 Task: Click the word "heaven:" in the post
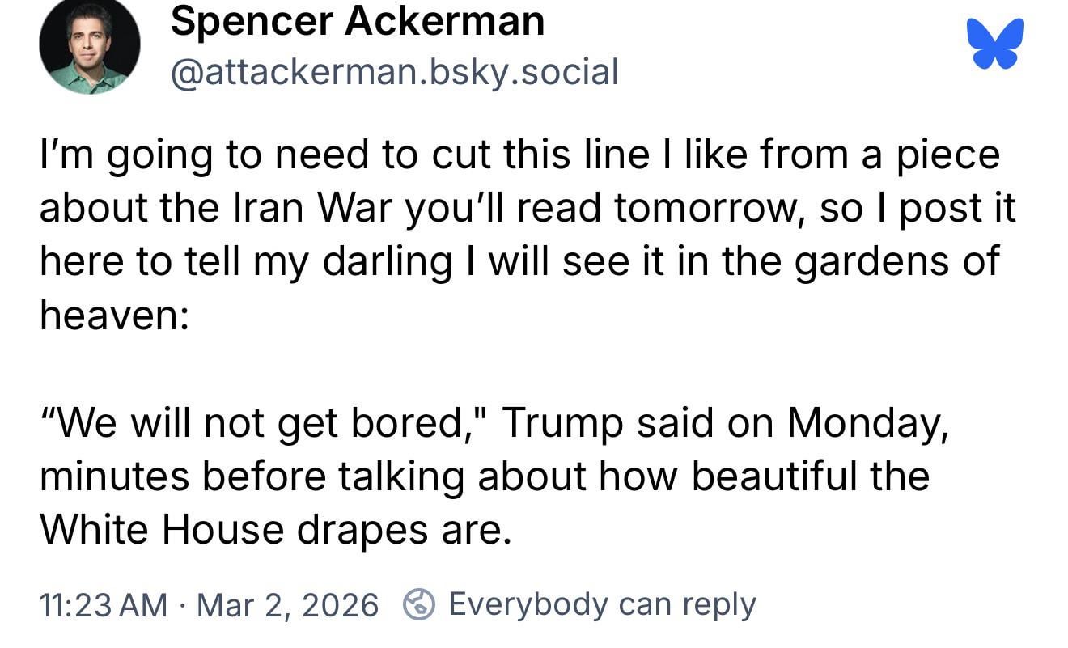pyautogui.click(x=114, y=315)
